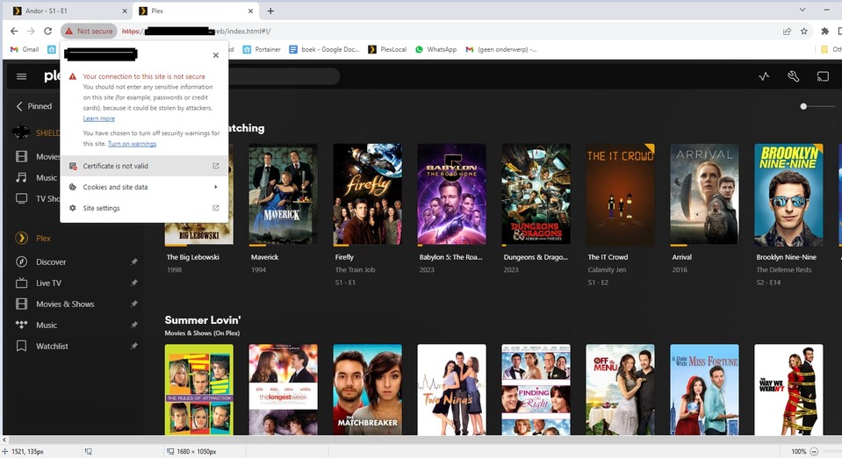Open Site settings entry
The image size is (842, 458).
point(144,208)
